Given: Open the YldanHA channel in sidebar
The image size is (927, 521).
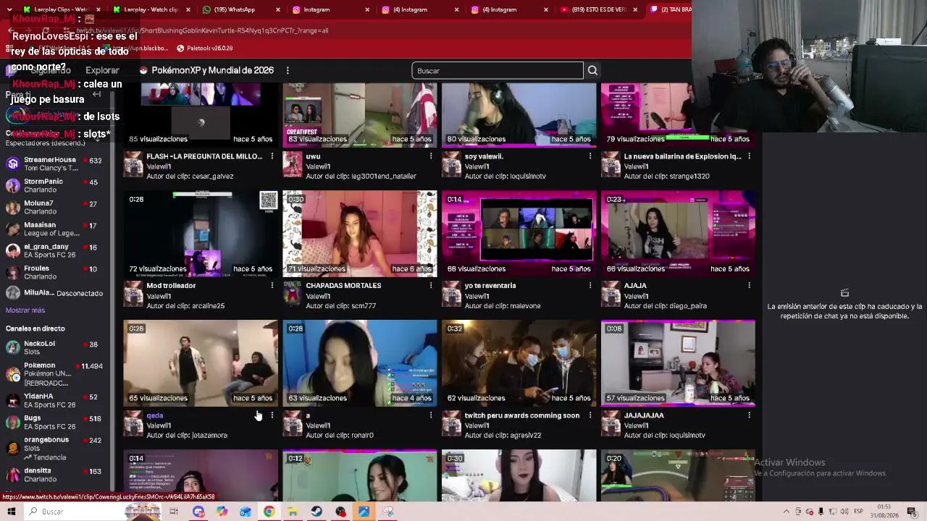Looking at the screenshot, I should click(x=54, y=400).
